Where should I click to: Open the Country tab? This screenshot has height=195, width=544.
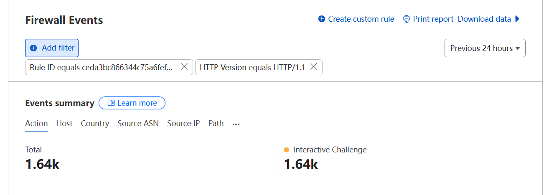(x=95, y=124)
